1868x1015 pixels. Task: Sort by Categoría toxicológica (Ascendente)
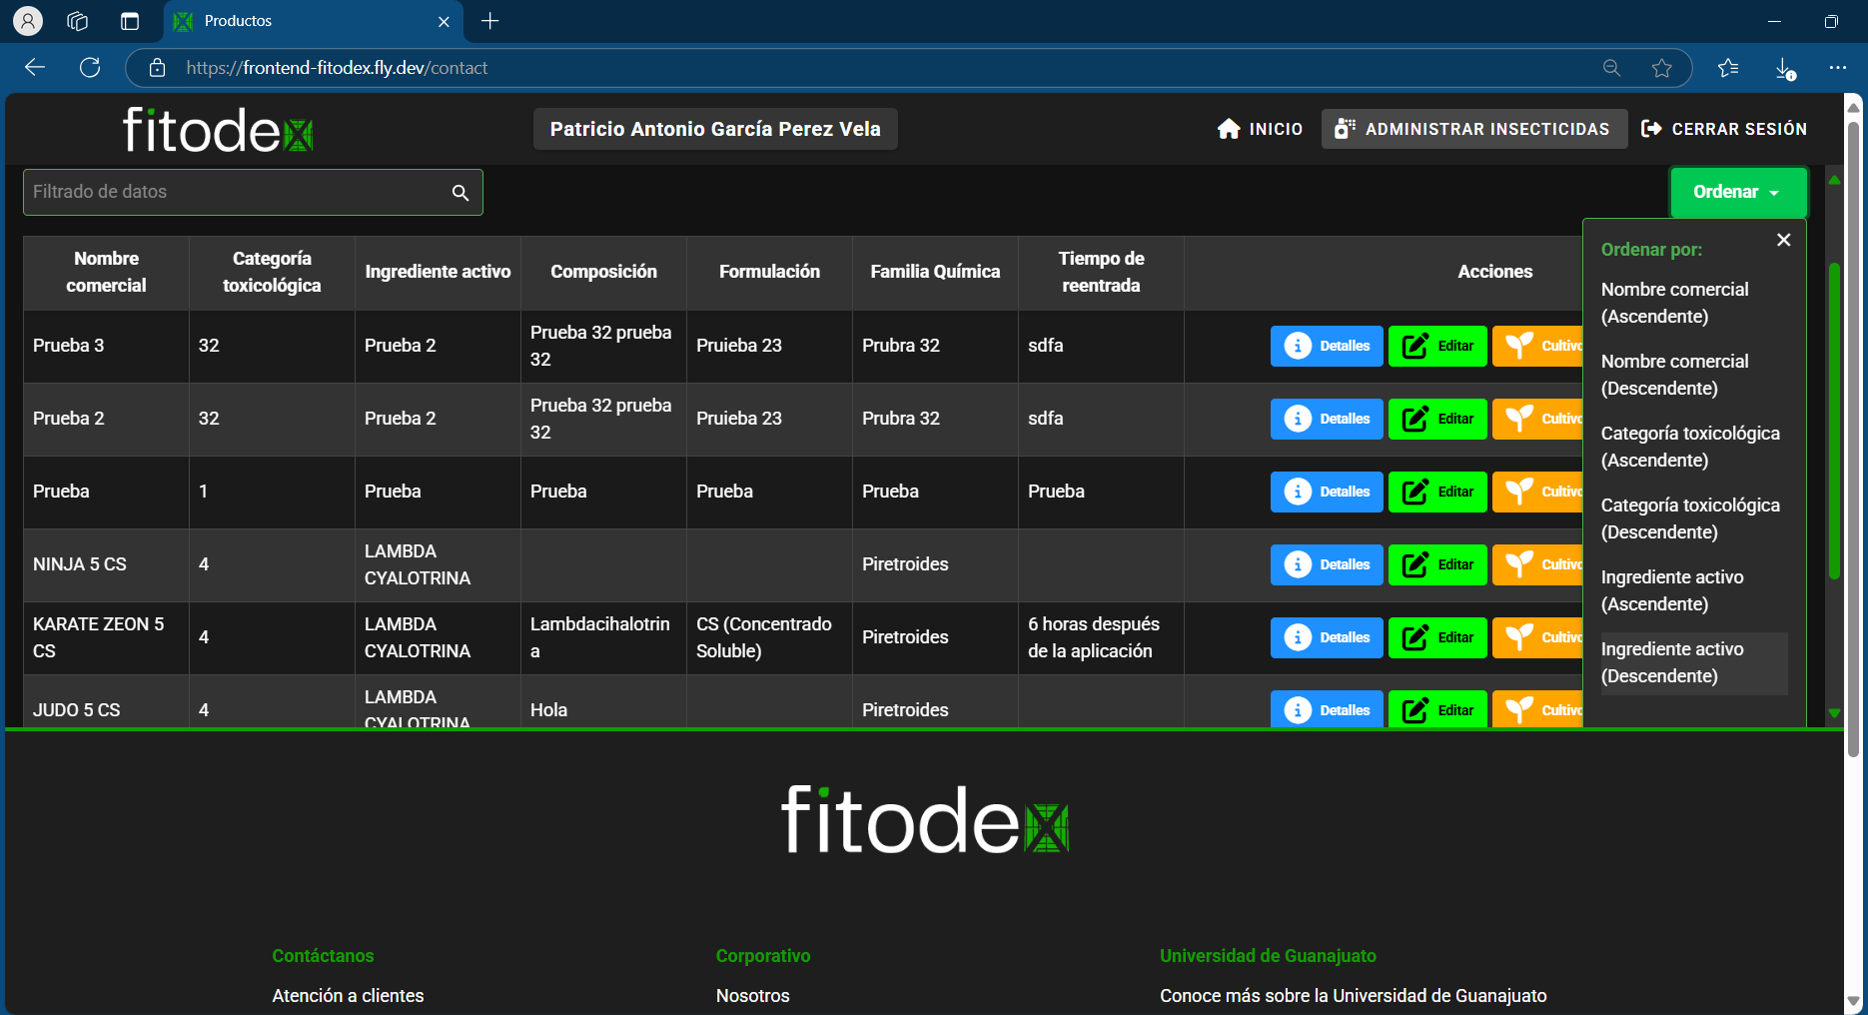[x=1694, y=447]
